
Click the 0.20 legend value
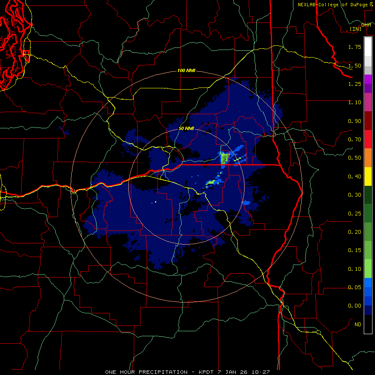coord(355,232)
